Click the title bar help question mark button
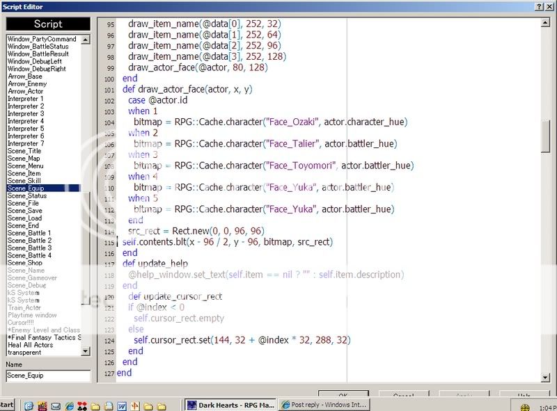 point(540,6)
